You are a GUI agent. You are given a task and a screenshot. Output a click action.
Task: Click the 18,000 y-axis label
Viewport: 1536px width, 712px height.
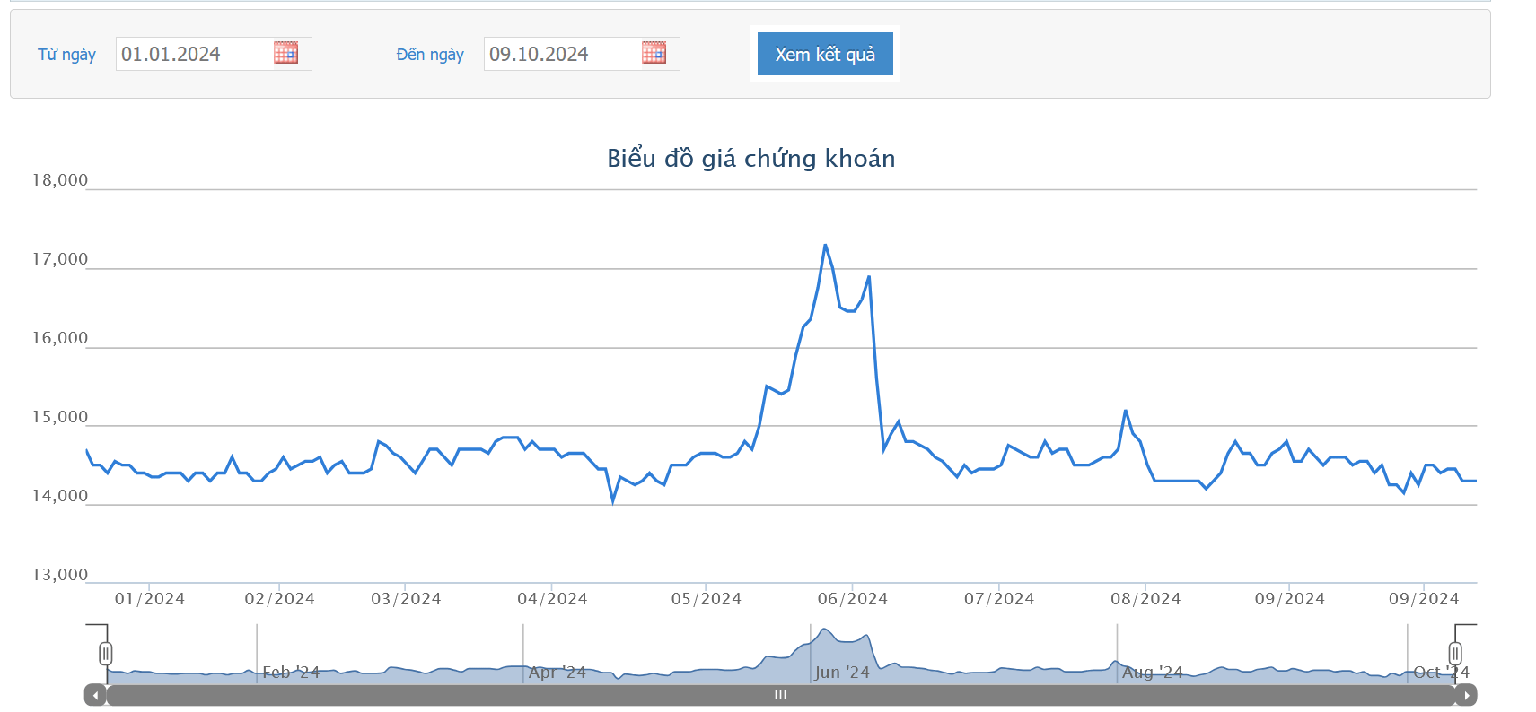coord(60,180)
